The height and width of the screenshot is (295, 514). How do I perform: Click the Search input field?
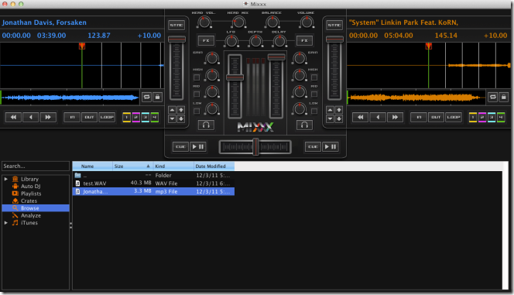coord(36,166)
